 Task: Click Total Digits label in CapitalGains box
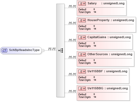pyautogui.click(x=84, y=46)
